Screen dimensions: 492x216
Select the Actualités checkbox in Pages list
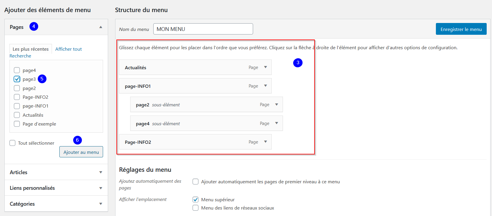pyautogui.click(x=17, y=115)
